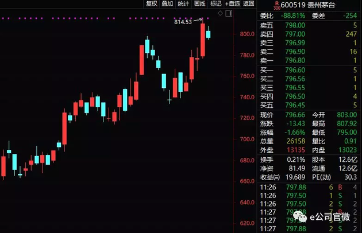Click 涨幅 value -1.66%
The image size is (362, 233).
pos(295,132)
